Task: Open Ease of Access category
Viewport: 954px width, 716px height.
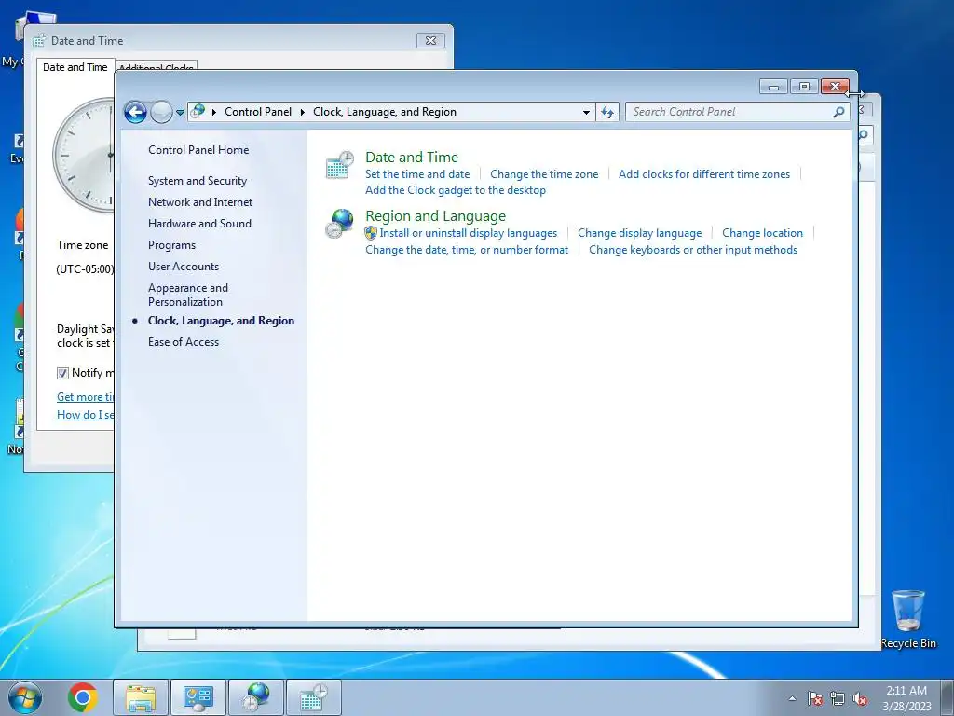Action: point(184,342)
